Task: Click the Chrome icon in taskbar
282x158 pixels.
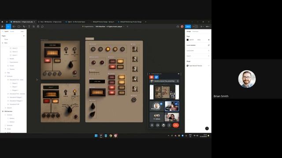Action: (111, 136)
